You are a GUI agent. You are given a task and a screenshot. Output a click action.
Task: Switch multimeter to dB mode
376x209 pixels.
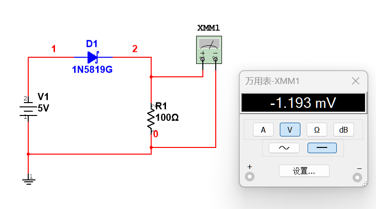[343, 130]
